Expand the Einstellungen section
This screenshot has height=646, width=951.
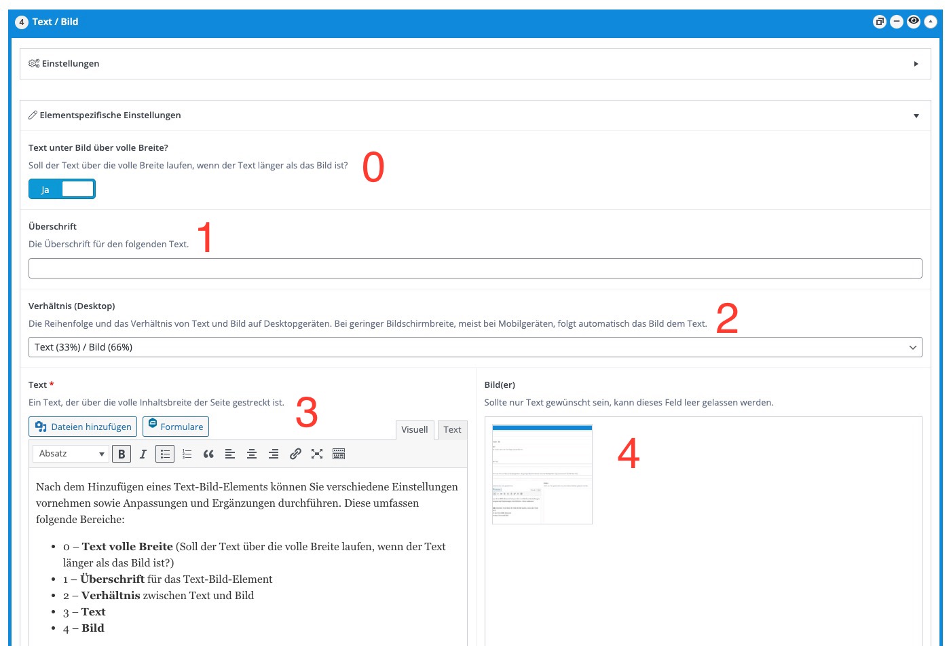(x=916, y=64)
